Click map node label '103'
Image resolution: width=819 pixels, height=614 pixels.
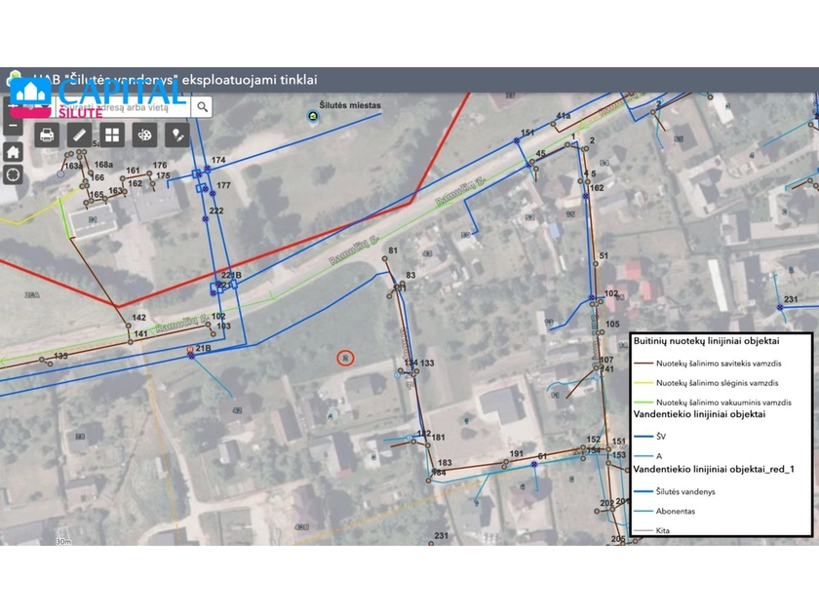[x=223, y=326]
